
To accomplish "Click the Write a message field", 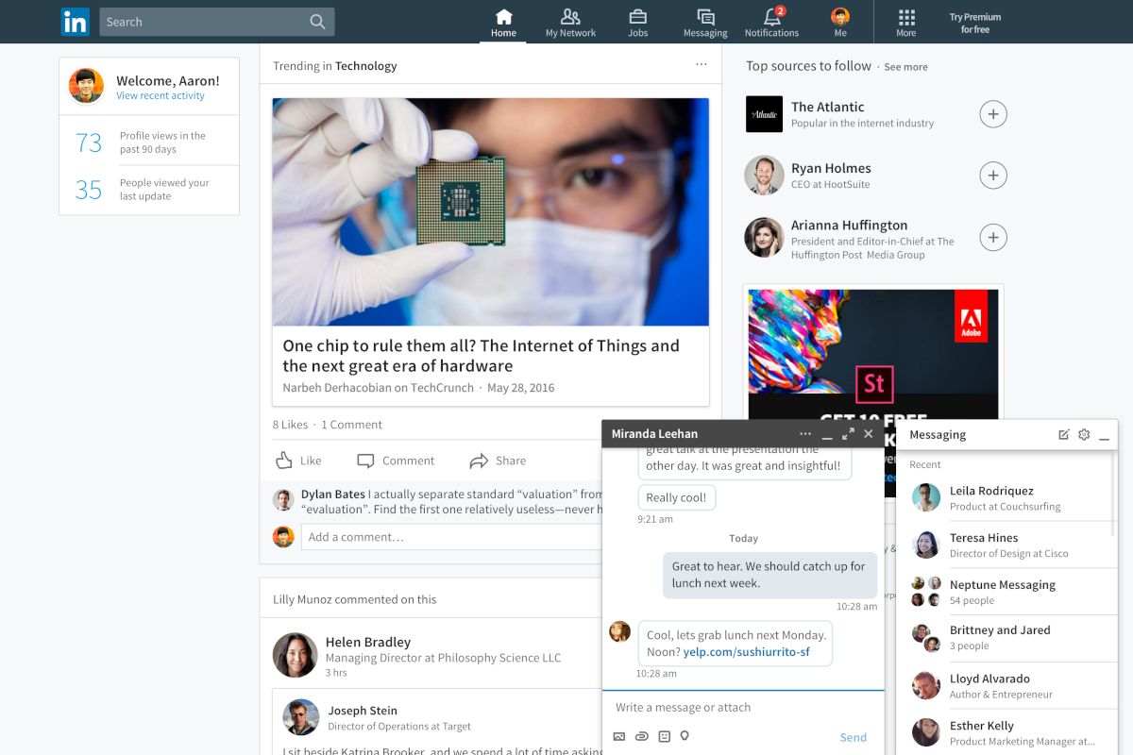I will 742,707.
